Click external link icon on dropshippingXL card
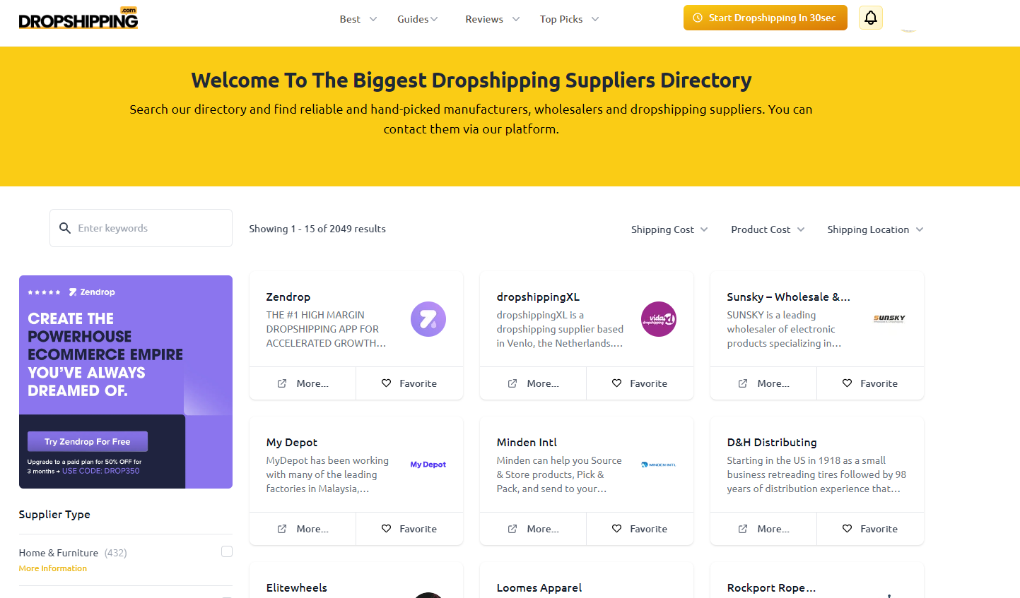This screenshot has height=598, width=1020. (x=512, y=383)
